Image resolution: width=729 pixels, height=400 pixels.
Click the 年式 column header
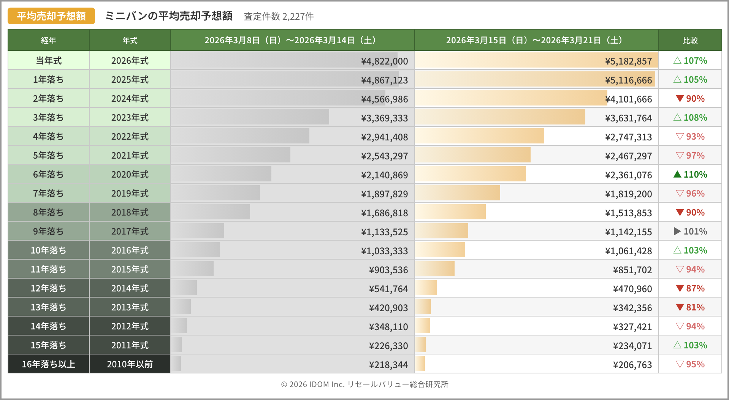click(x=130, y=40)
